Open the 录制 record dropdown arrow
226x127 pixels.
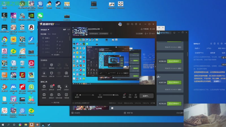pyautogui.click(x=132, y=95)
